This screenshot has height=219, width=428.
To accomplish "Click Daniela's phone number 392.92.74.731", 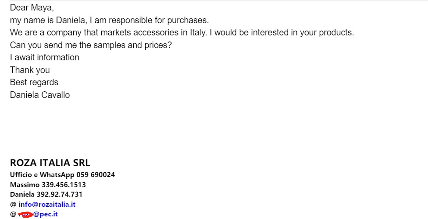I will 59,194.
